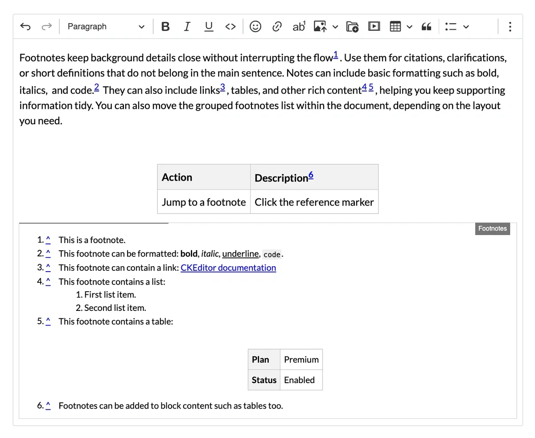The width and height of the screenshot is (535, 438).
Task: Insert a footnote using ab¹ icon
Action: (299, 27)
